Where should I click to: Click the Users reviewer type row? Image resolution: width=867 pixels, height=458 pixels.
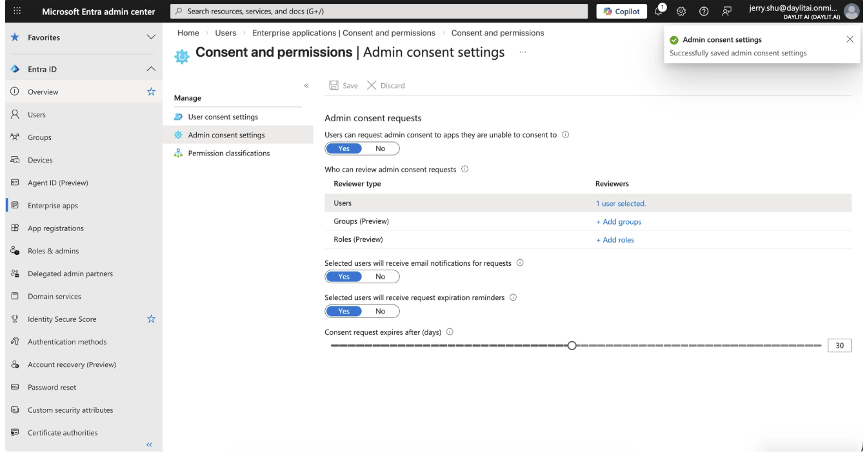point(588,203)
